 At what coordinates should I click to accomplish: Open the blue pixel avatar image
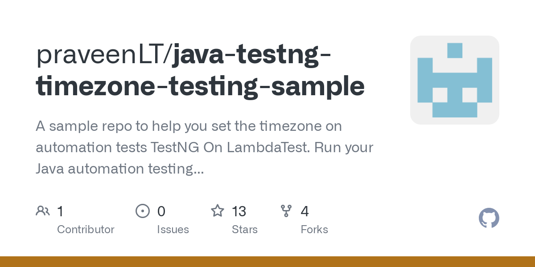(455, 80)
